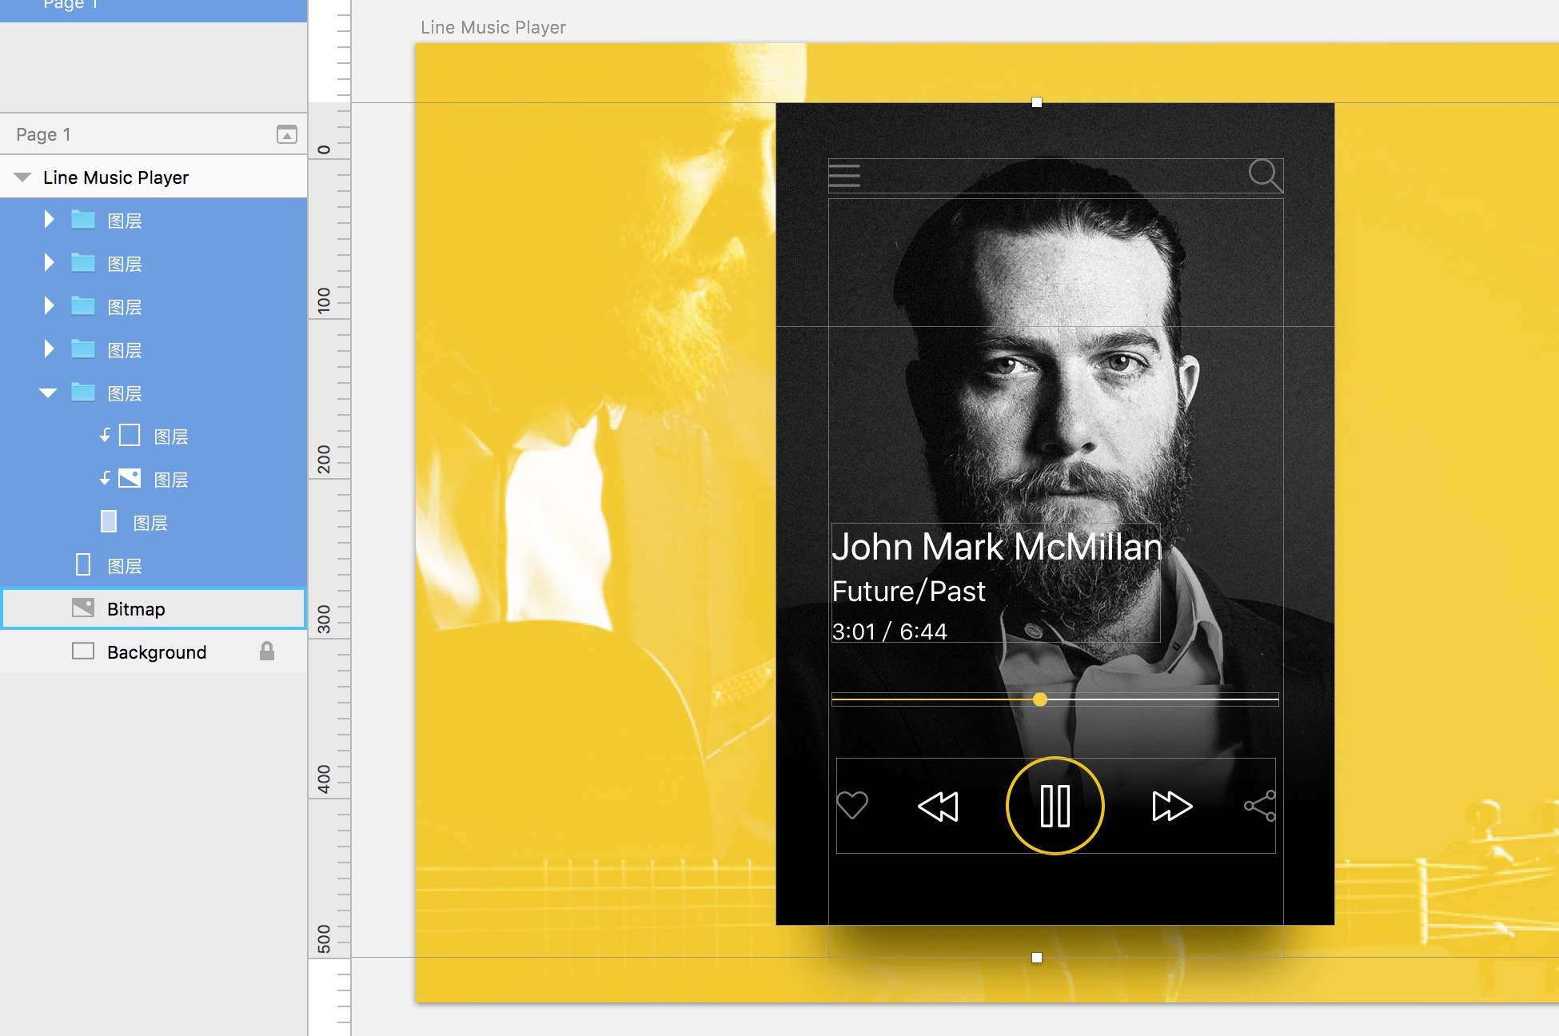Click the top selection handle of the bitmap

[x=1037, y=102]
